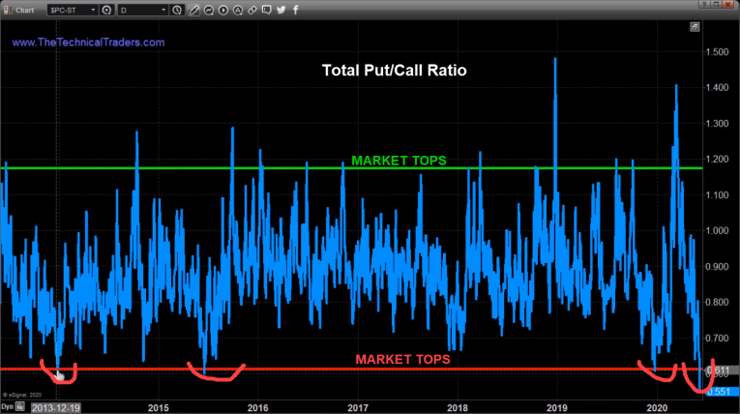Image resolution: width=740 pixels, height=414 pixels.
Task: Open the Chart window menu icon
Action: [x=8, y=9]
